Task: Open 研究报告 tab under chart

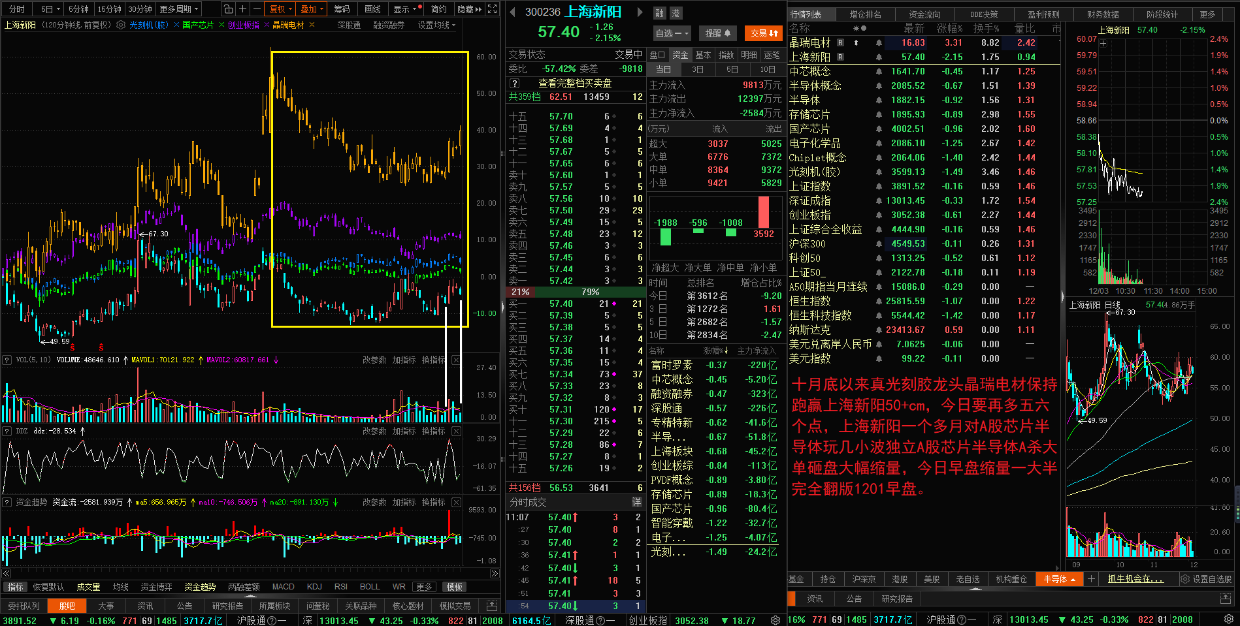Action: pyautogui.click(x=227, y=606)
